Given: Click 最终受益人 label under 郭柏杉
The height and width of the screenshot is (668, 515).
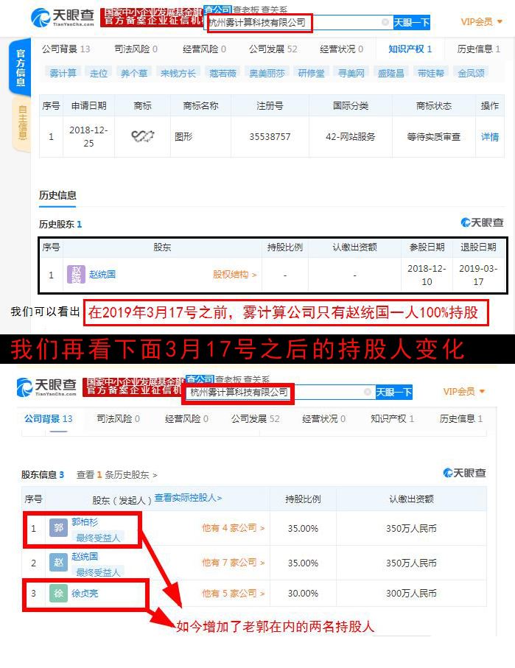Looking at the screenshot, I should pyautogui.click(x=98, y=538).
